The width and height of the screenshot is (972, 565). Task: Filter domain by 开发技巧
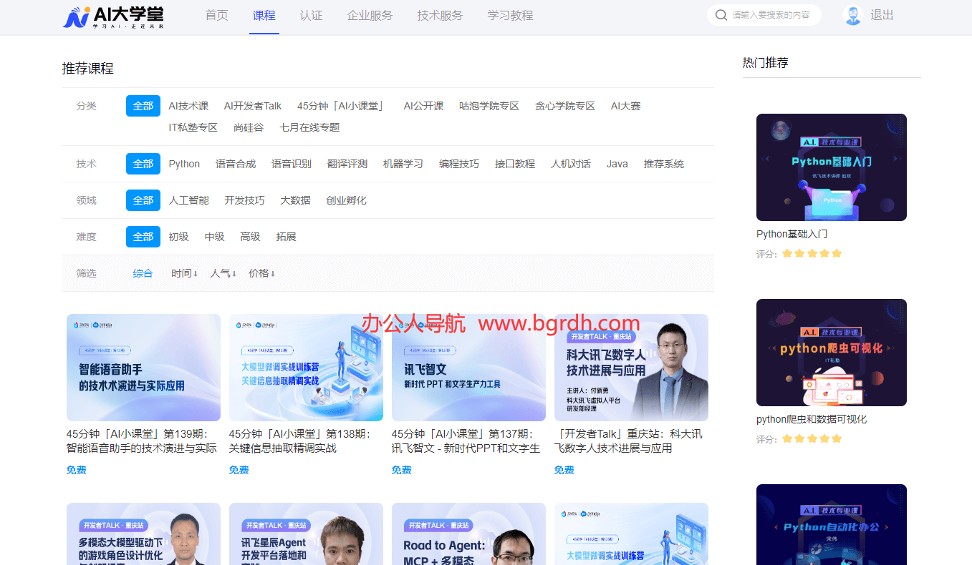[244, 200]
